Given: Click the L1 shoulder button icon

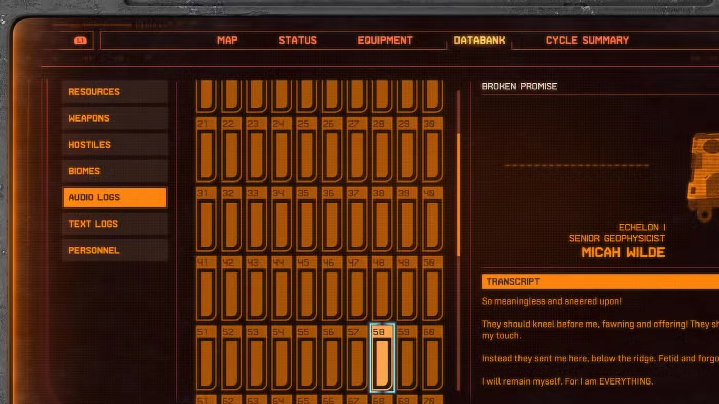Looking at the screenshot, I should pyautogui.click(x=81, y=41).
